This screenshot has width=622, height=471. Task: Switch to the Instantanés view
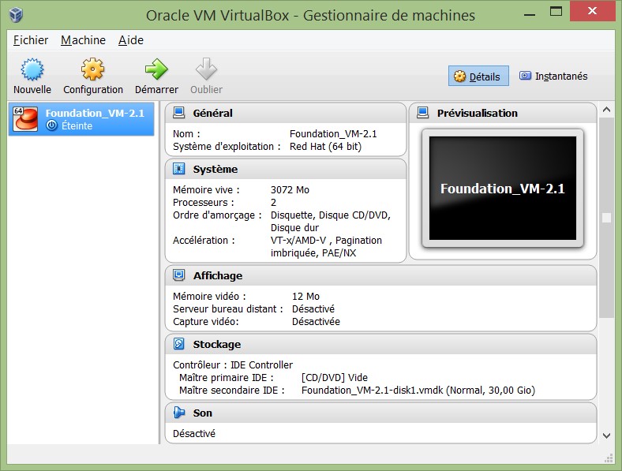point(553,76)
